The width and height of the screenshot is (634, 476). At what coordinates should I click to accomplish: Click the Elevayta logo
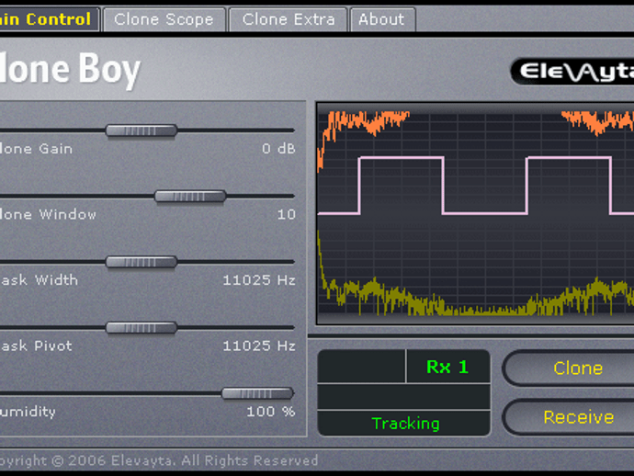572,72
